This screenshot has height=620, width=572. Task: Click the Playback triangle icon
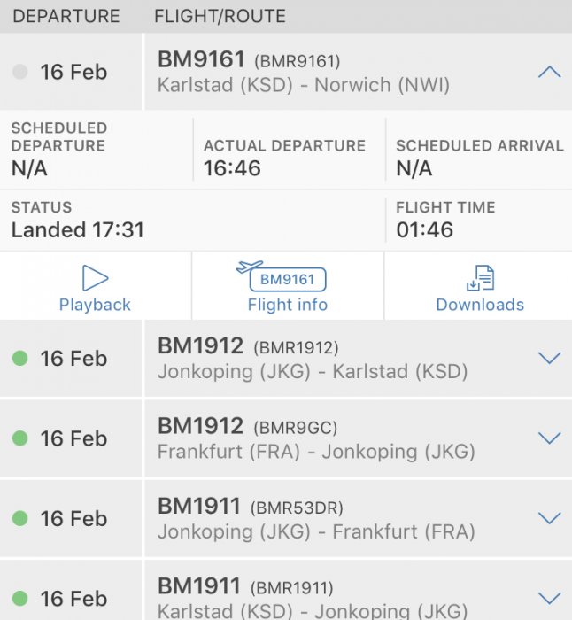pyautogui.click(x=95, y=279)
